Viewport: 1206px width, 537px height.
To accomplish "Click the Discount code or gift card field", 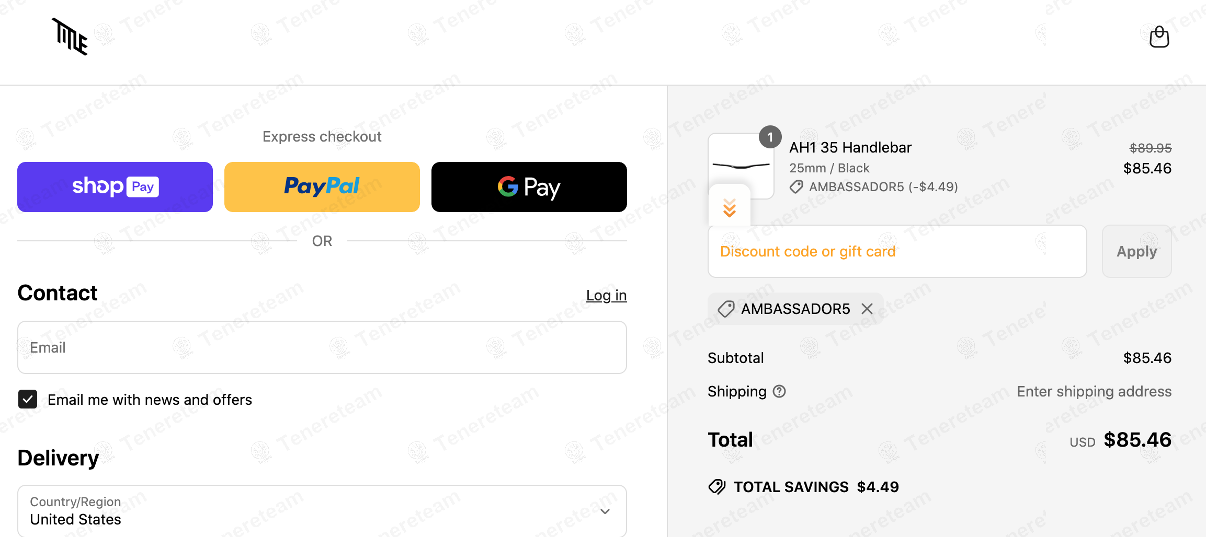I will click(897, 251).
